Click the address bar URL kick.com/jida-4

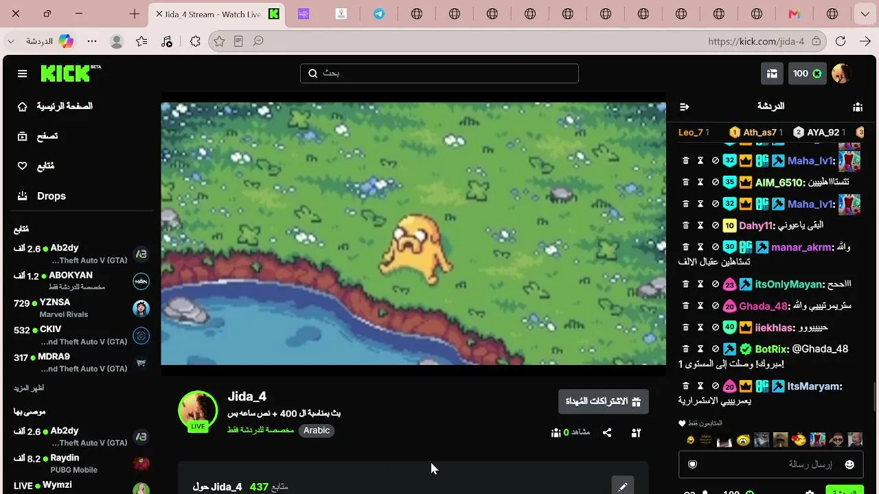click(x=756, y=41)
